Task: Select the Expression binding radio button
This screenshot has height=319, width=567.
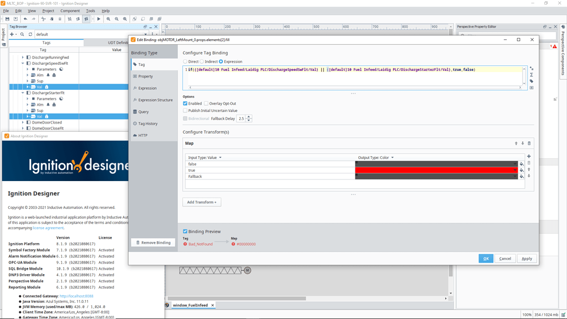Action: coord(221,61)
